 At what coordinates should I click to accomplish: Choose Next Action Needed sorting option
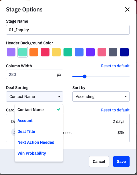click(x=36, y=142)
